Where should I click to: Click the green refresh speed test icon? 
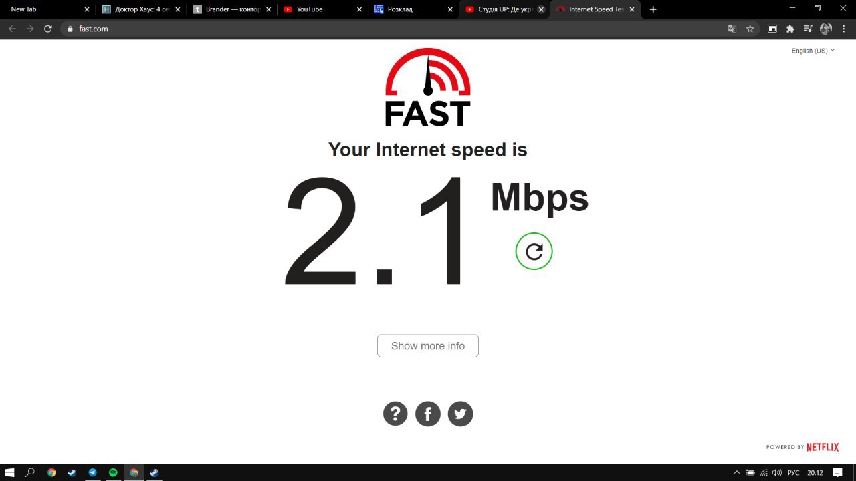coord(534,251)
